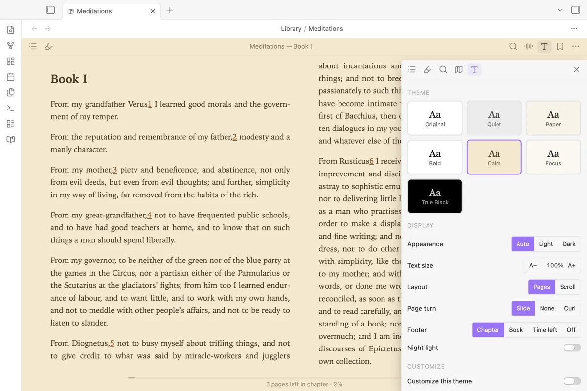The image size is (587, 391).
Task: Set footer to Book
Action: tap(516, 330)
